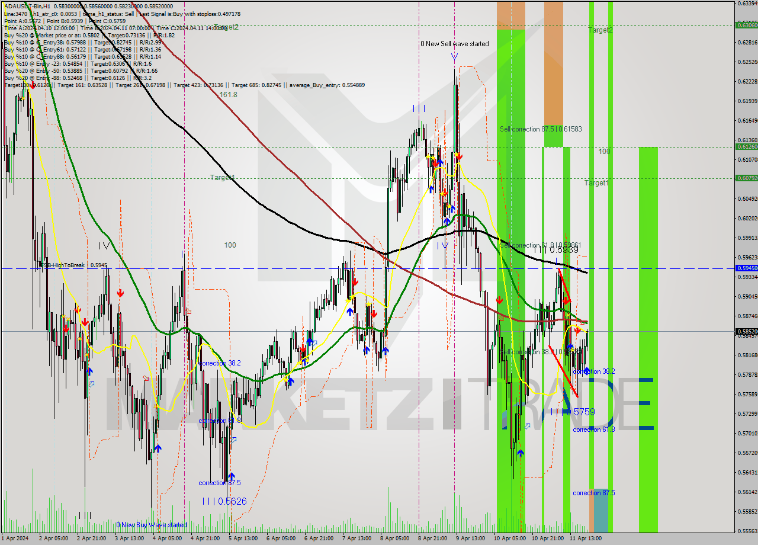Screen dimensions: 758x545
Task: Click the blue up arrow beside 'correction 87.5' on 5 Apr
Action: (232, 476)
